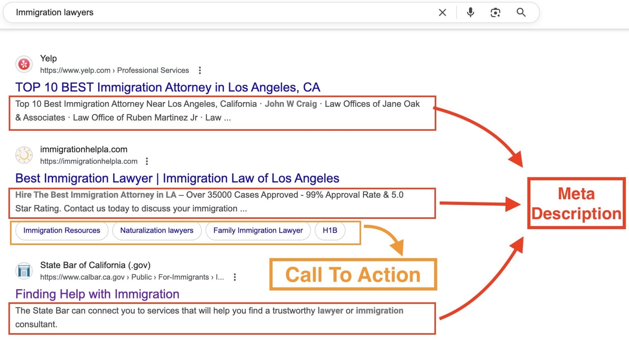629x340 pixels.
Task: Click the magnifying glass search icon
Action: tap(521, 12)
